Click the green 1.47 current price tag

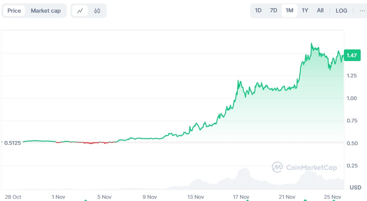click(x=351, y=55)
